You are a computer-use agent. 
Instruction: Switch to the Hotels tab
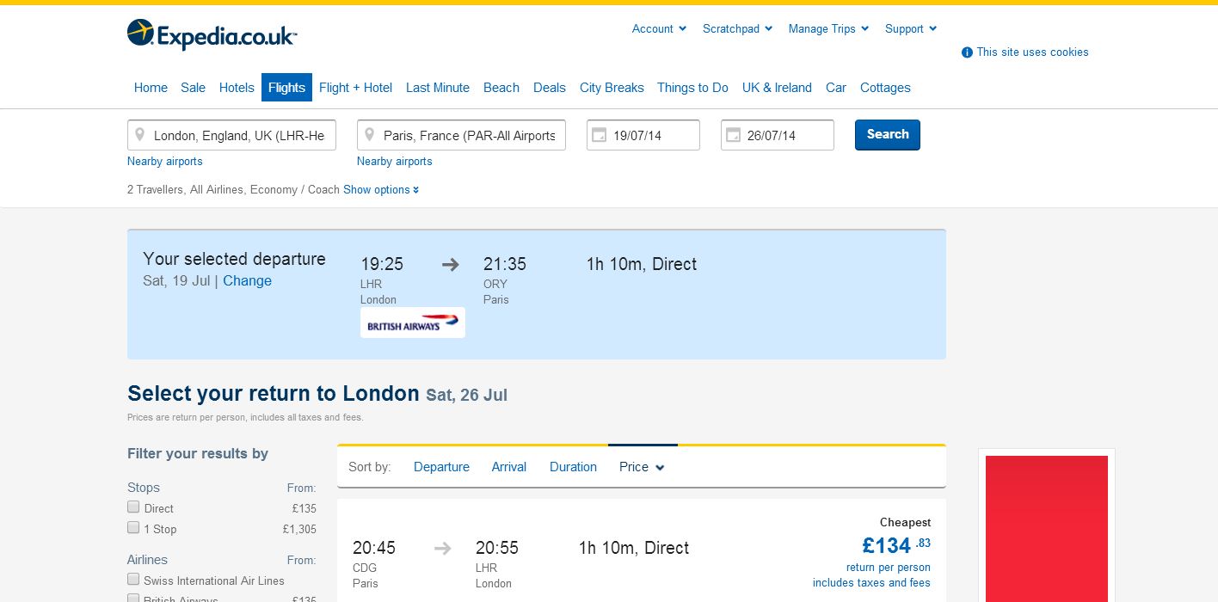[237, 88]
